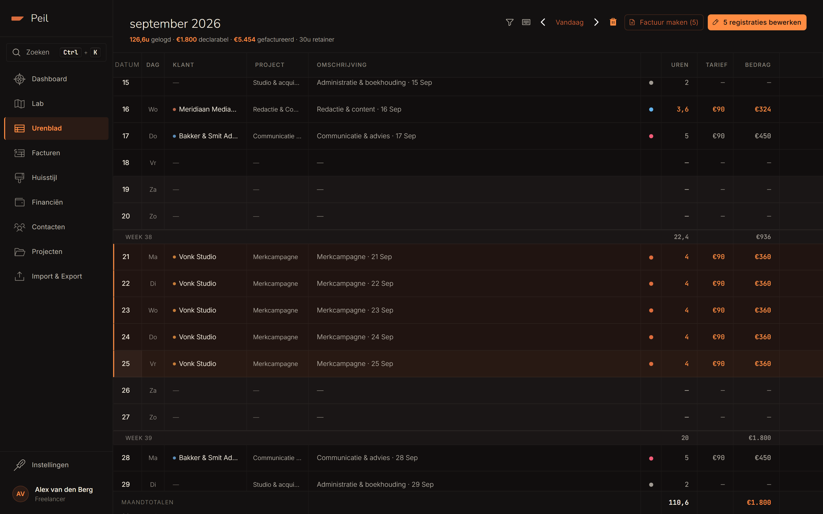Select Meridiaan Media client cell

pos(205,109)
